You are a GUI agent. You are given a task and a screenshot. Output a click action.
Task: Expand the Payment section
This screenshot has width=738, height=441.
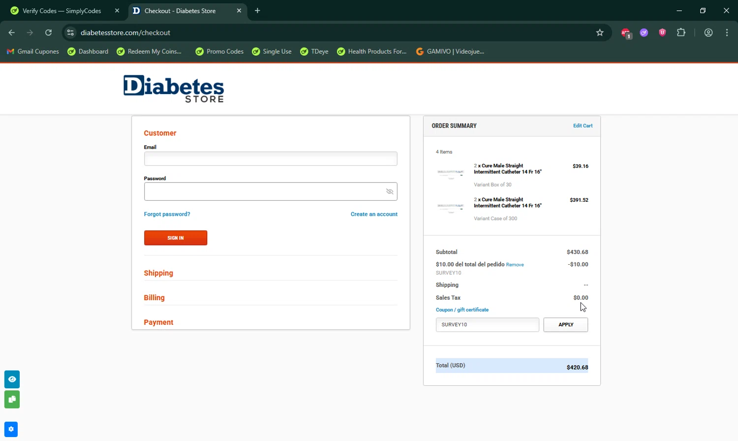click(x=158, y=322)
